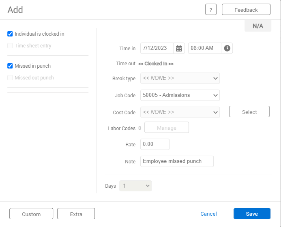
Task: Click the Extra button
Action: pos(76,214)
